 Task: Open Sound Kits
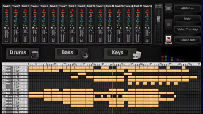(187, 40)
